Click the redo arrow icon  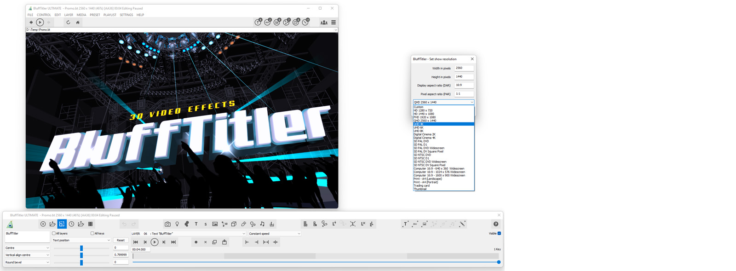134,224
